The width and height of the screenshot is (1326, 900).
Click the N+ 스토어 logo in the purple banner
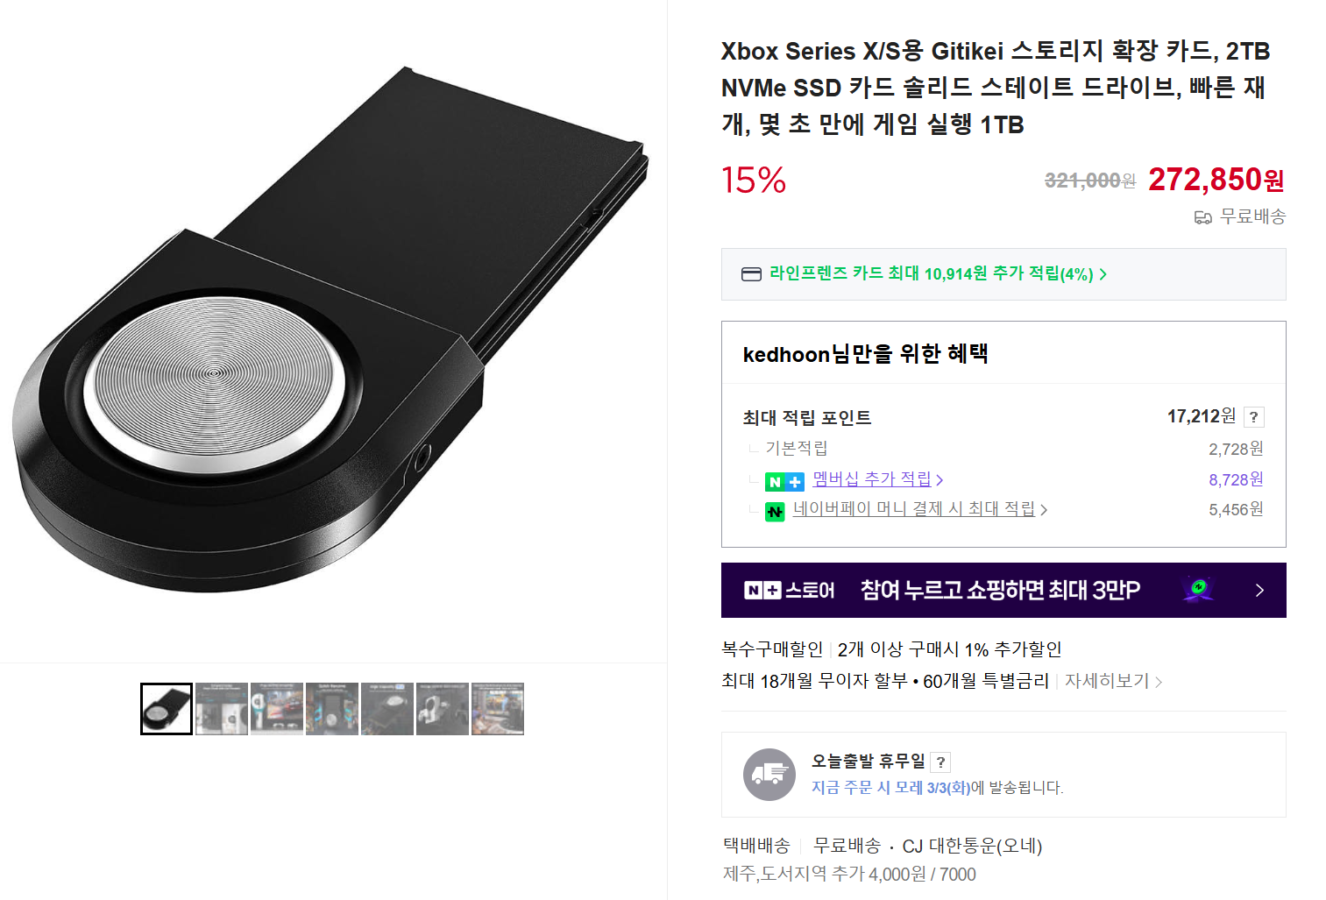point(789,591)
